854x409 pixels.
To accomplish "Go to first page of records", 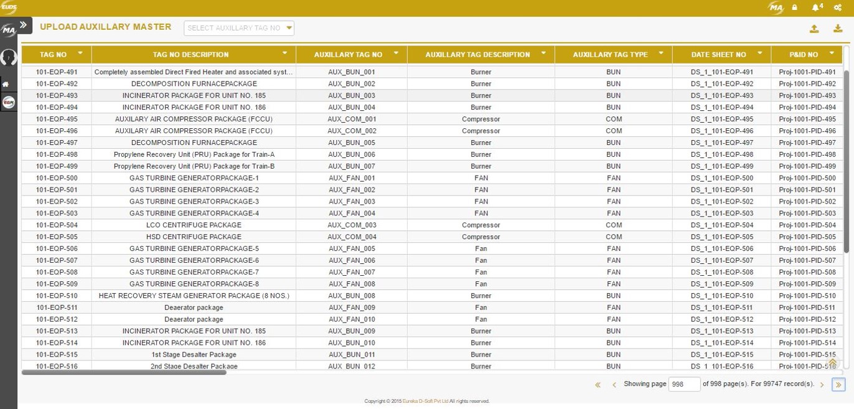I will tap(598, 385).
